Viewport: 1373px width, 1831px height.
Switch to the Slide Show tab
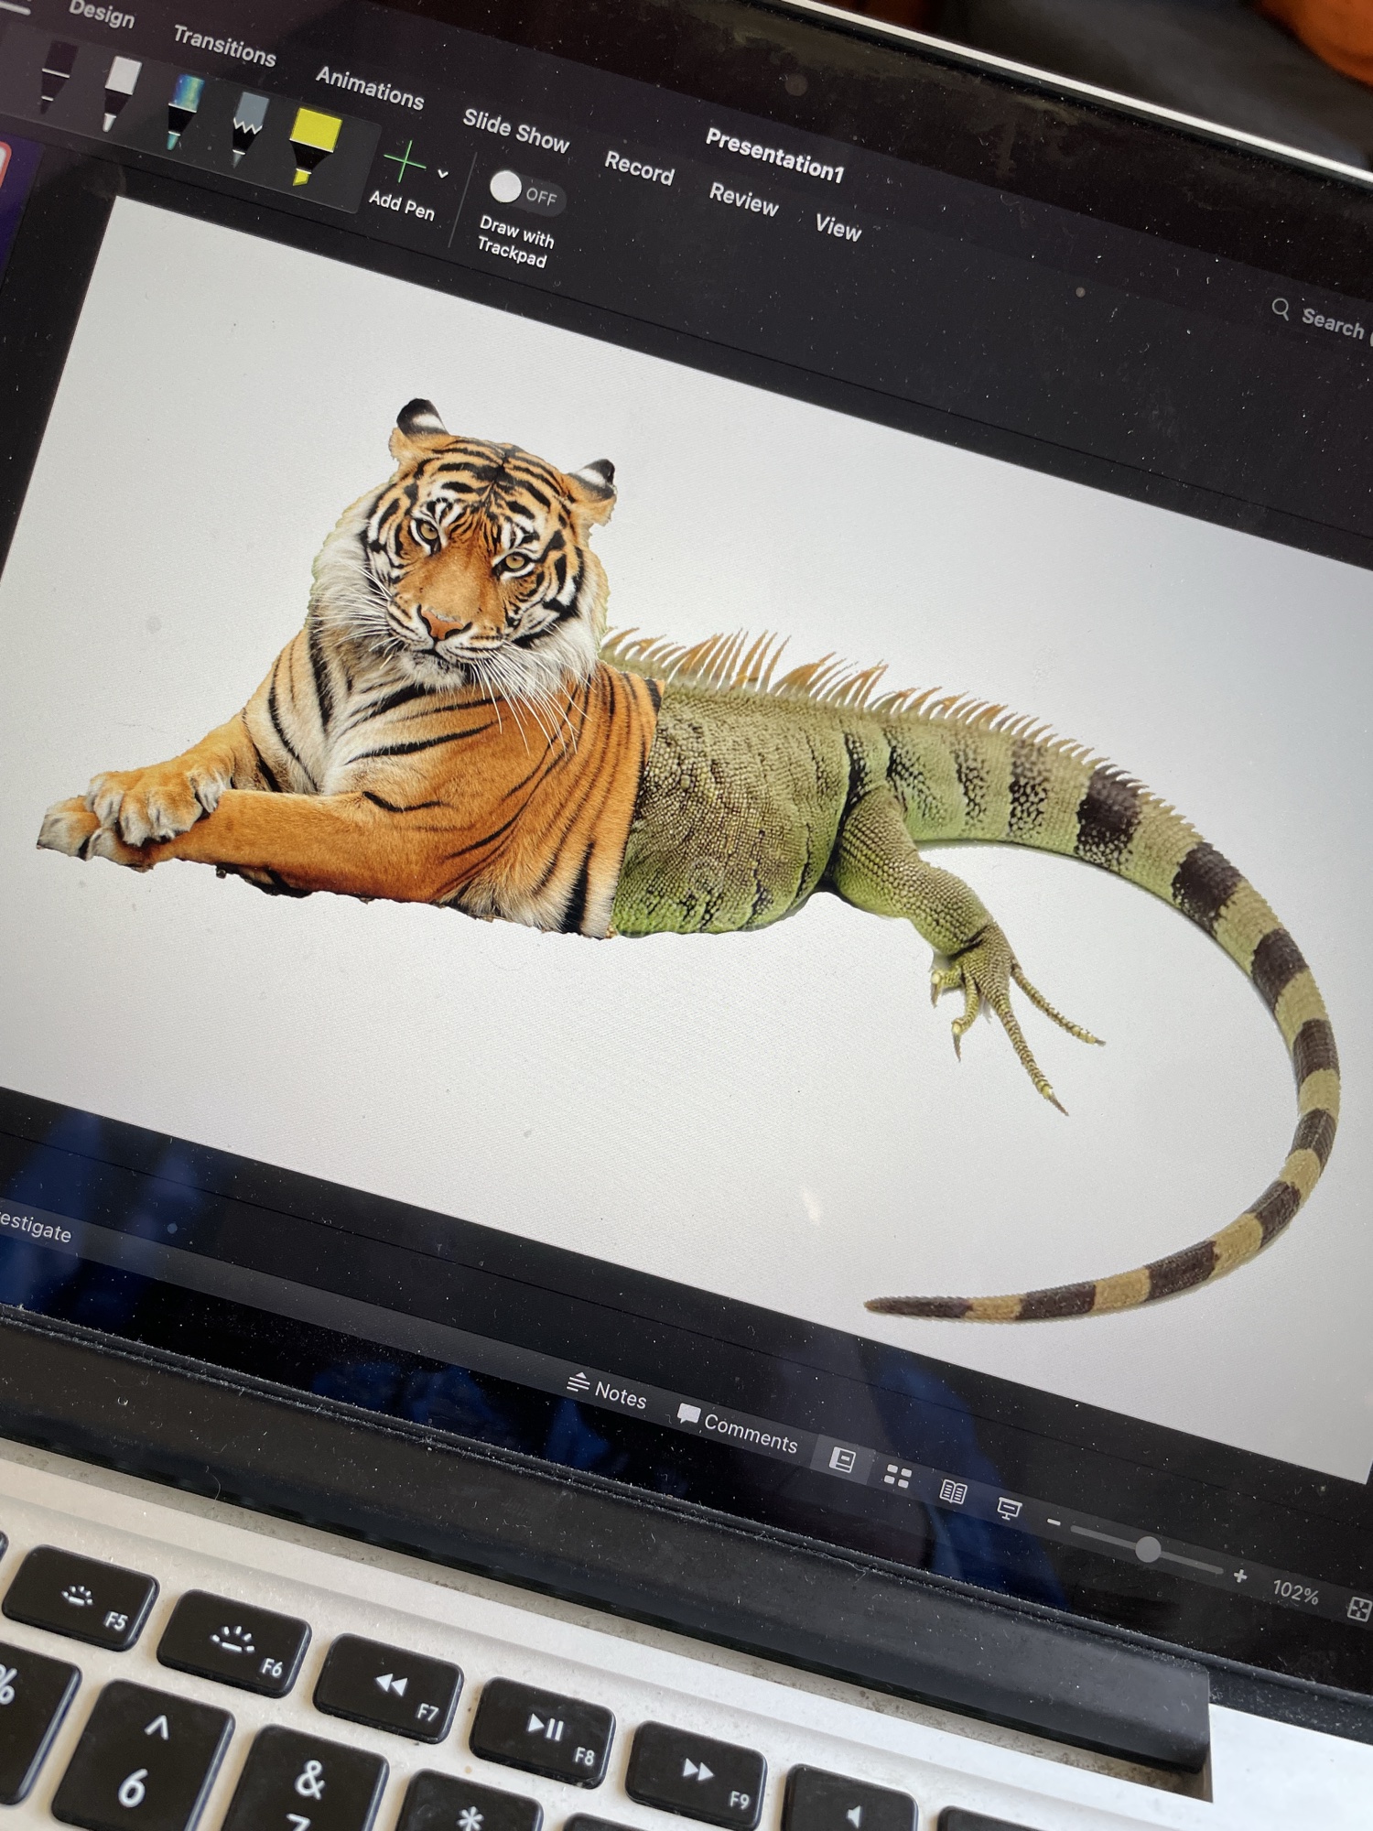(x=515, y=129)
